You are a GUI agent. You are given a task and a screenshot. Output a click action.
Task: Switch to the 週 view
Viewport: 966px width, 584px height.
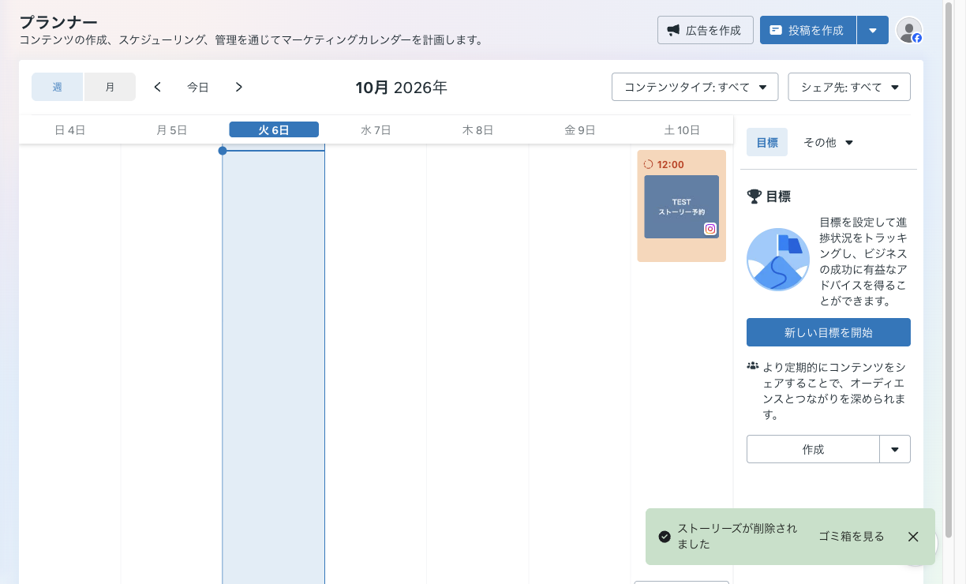58,87
